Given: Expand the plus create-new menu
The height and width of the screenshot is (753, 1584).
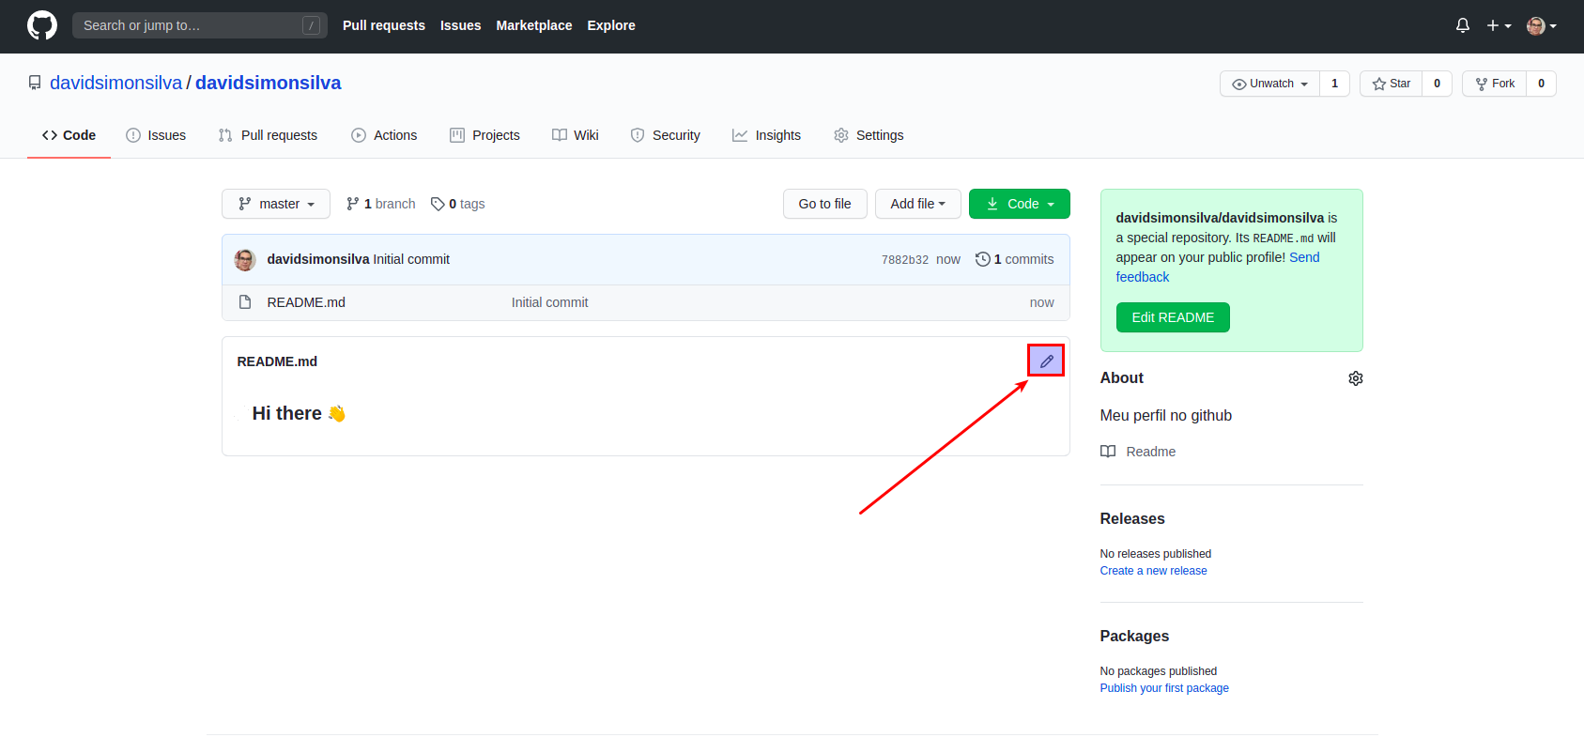Looking at the screenshot, I should pyautogui.click(x=1499, y=25).
